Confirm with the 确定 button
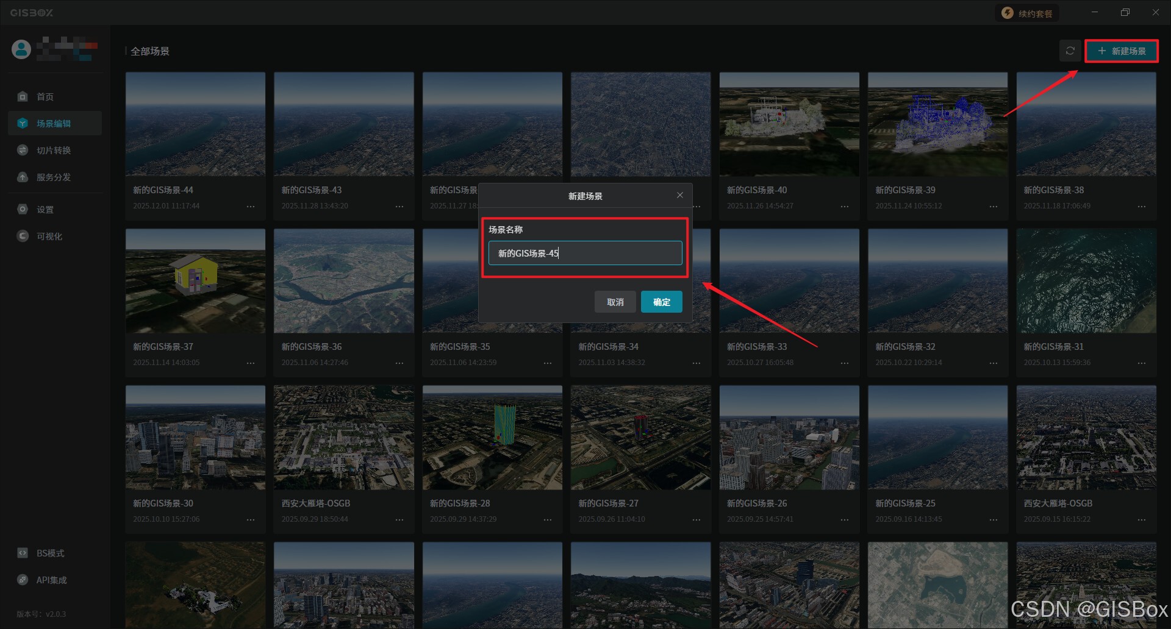The width and height of the screenshot is (1171, 629). click(x=662, y=302)
